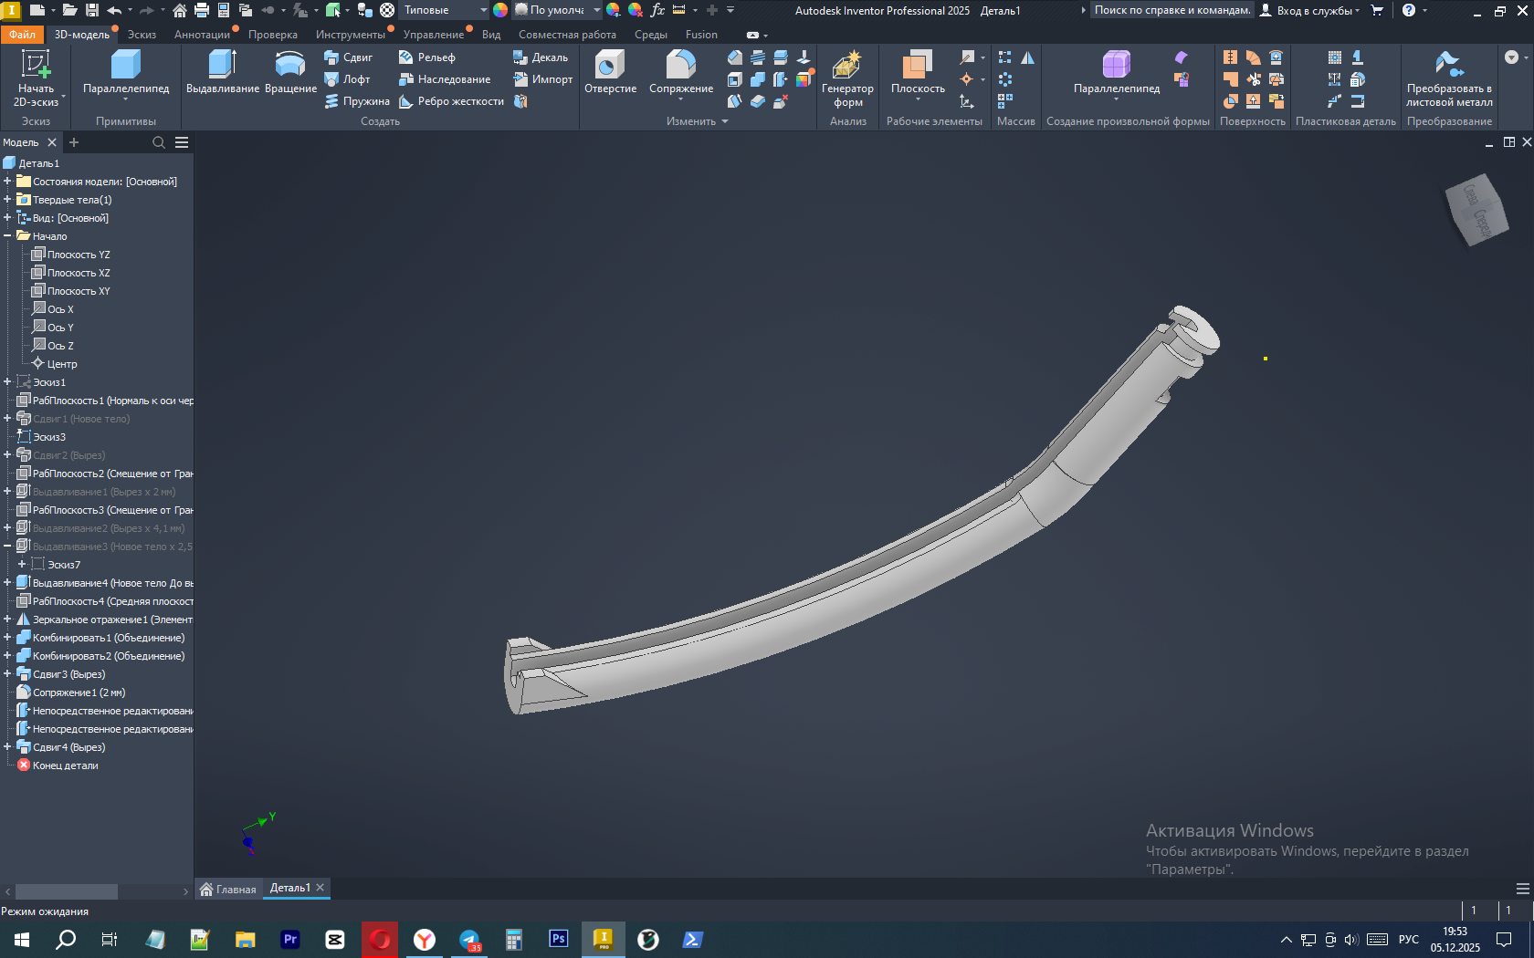This screenshot has height=958, width=1534.
Task: Activate the Сдвиг sweep tool
Action: (348, 57)
